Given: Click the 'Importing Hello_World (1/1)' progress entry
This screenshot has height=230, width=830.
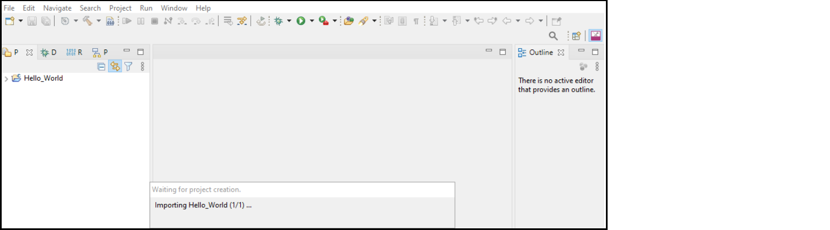Looking at the screenshot, I should (x=203, y=205).
